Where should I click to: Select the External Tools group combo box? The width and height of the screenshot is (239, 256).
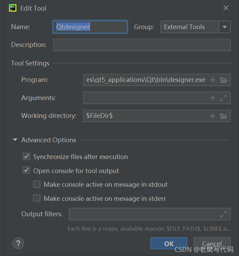click(190, 27)
